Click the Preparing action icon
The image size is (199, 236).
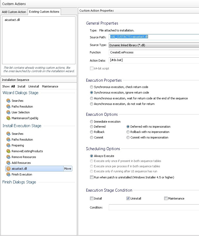(x=8, y=145)
